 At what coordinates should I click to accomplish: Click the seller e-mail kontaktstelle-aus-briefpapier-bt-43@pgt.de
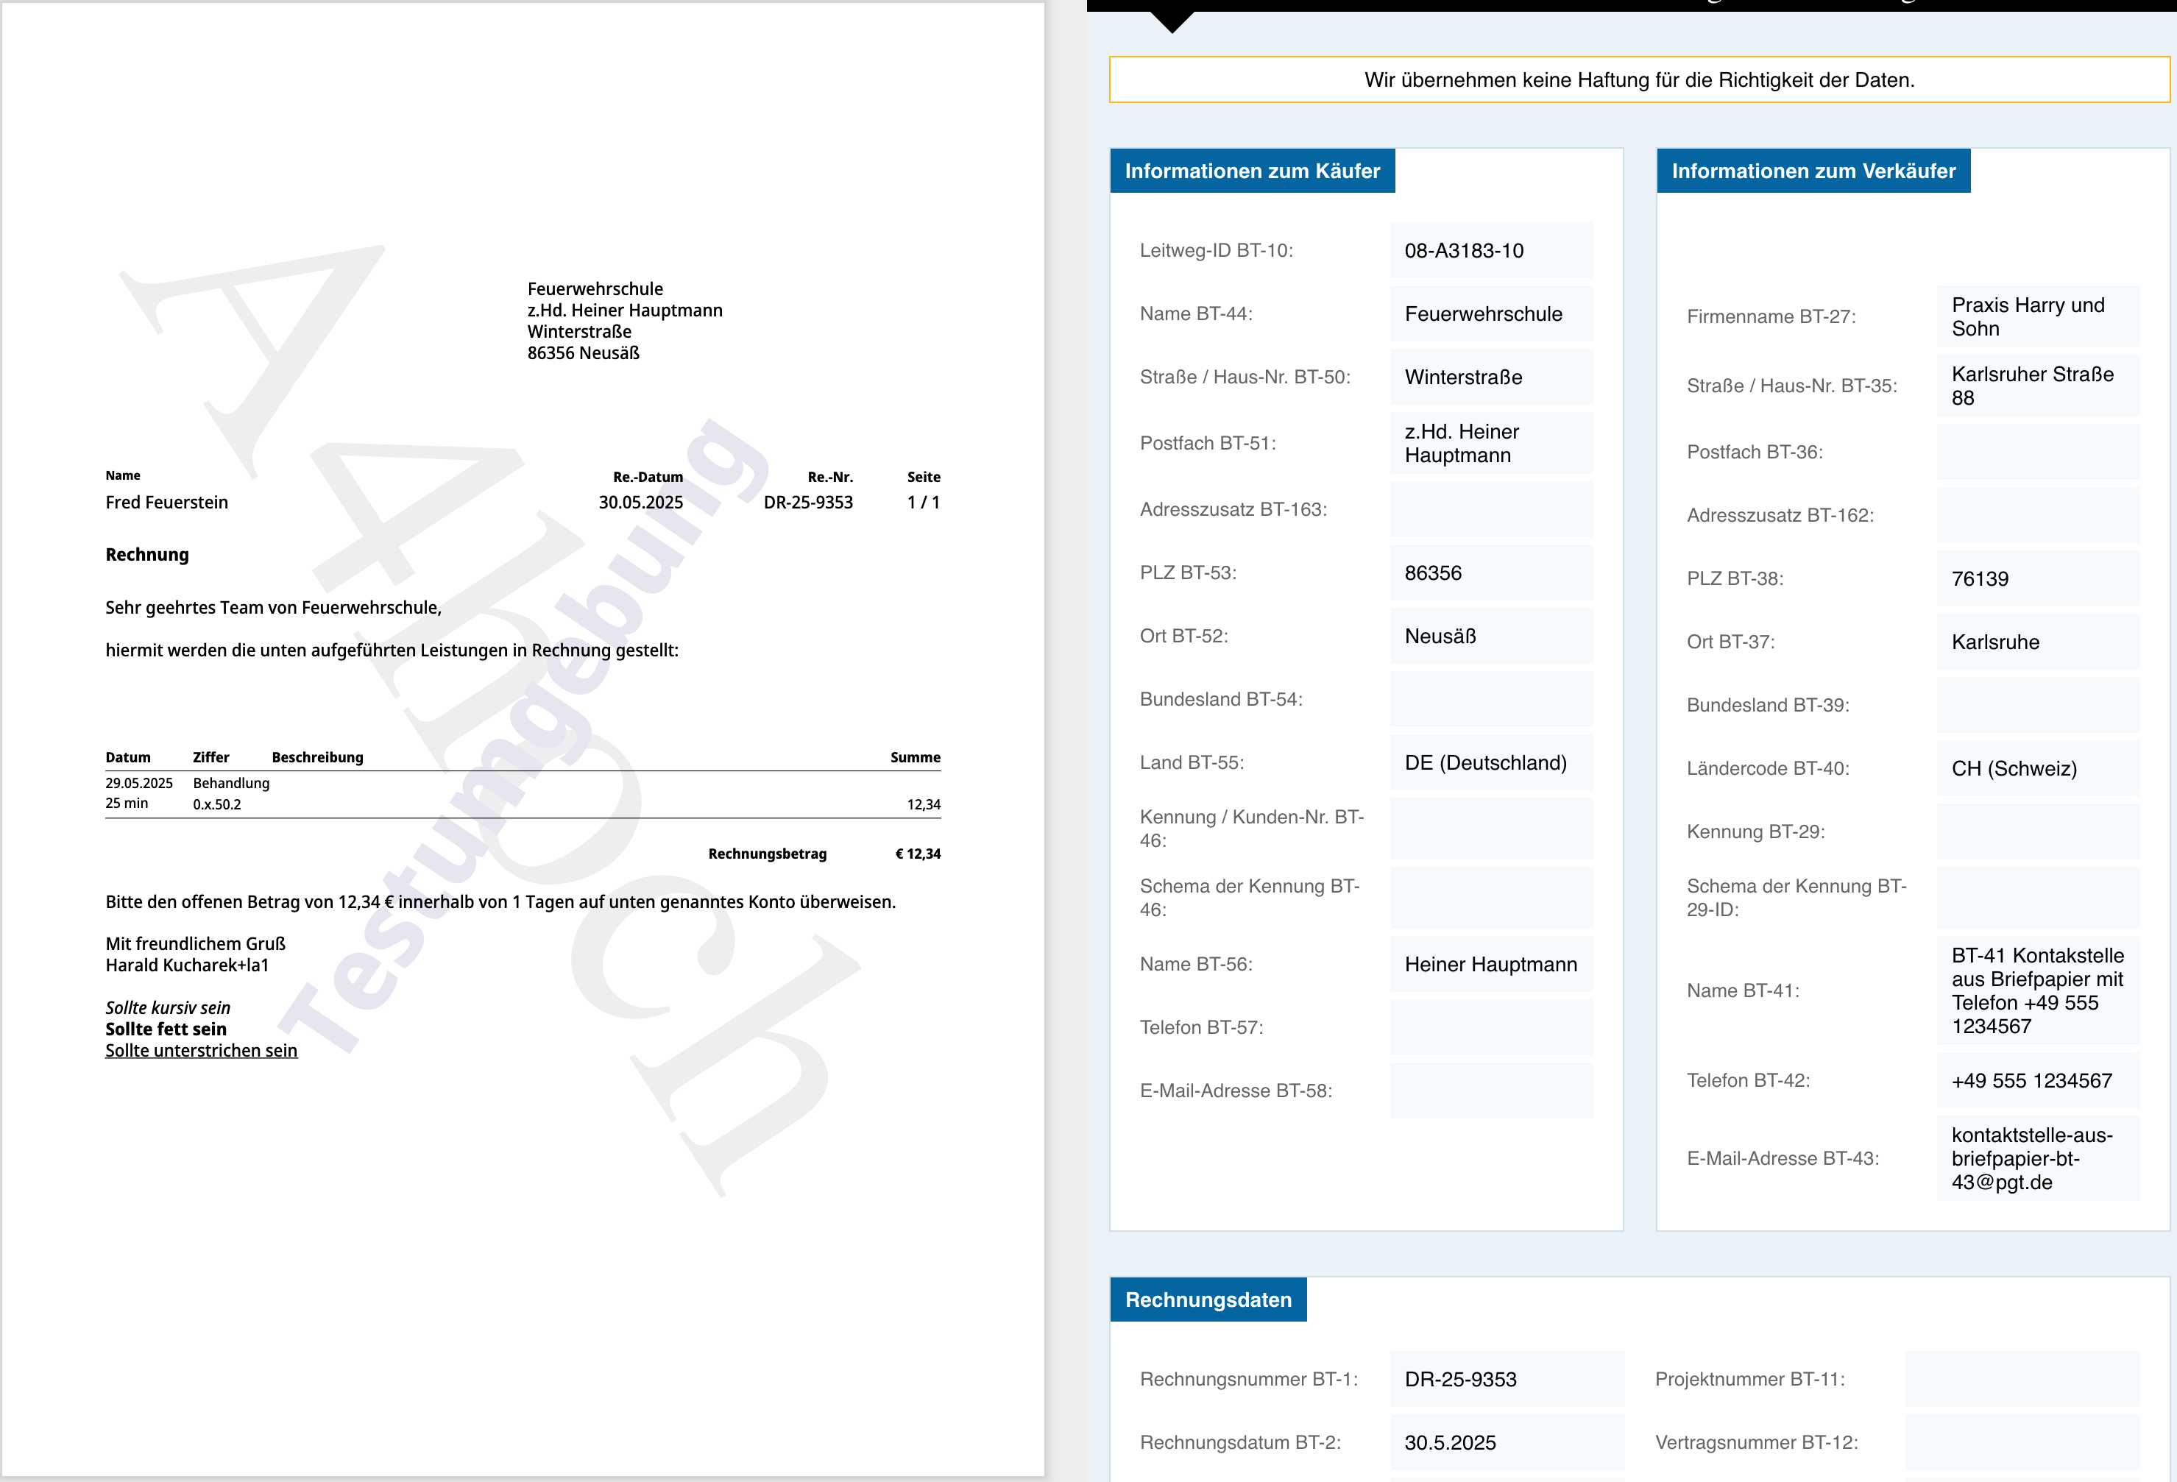click(2037, 1158)
